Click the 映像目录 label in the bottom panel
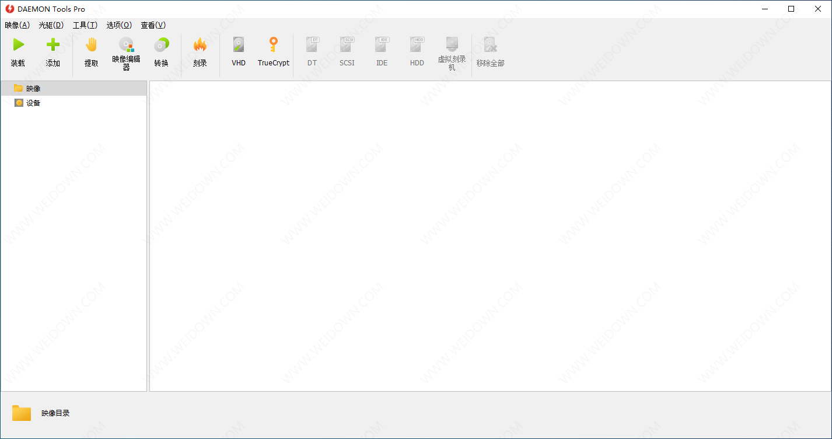This screenshot has width=832, height=439. pos(55,413)
